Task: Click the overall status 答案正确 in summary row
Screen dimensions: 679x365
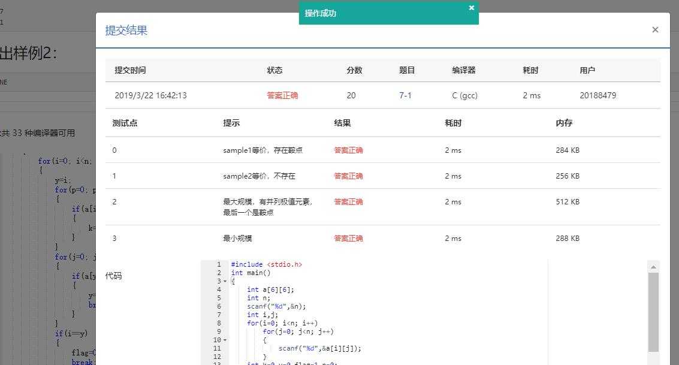Action: click(282, 95)
